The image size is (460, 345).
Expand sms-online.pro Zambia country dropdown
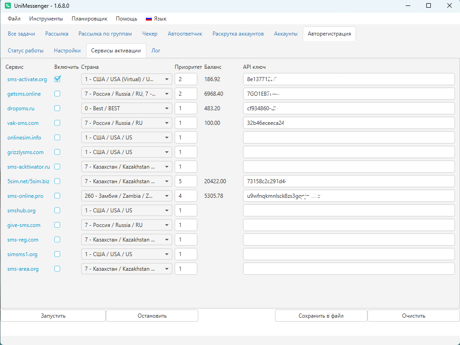pos(126,196)
